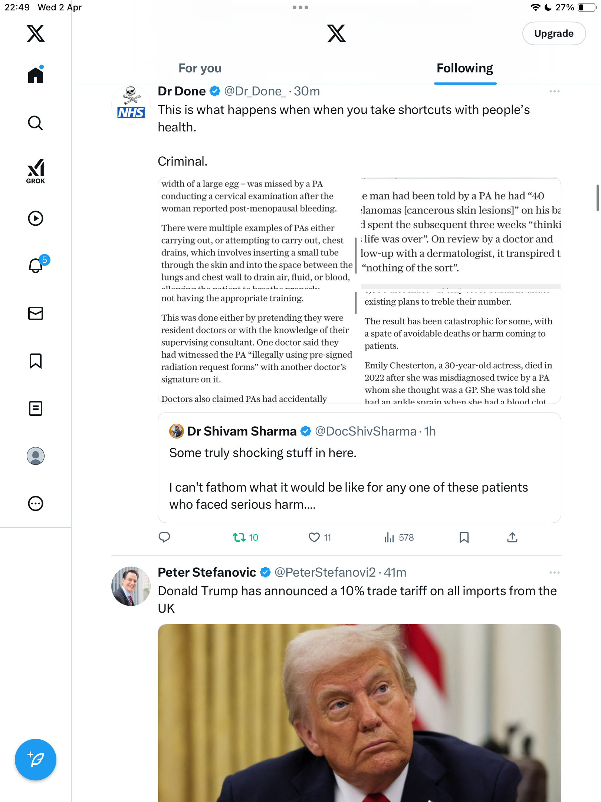Click the Upgrade button
The image size is (601, 802).
pyautogui.click(x=554, y=33)
